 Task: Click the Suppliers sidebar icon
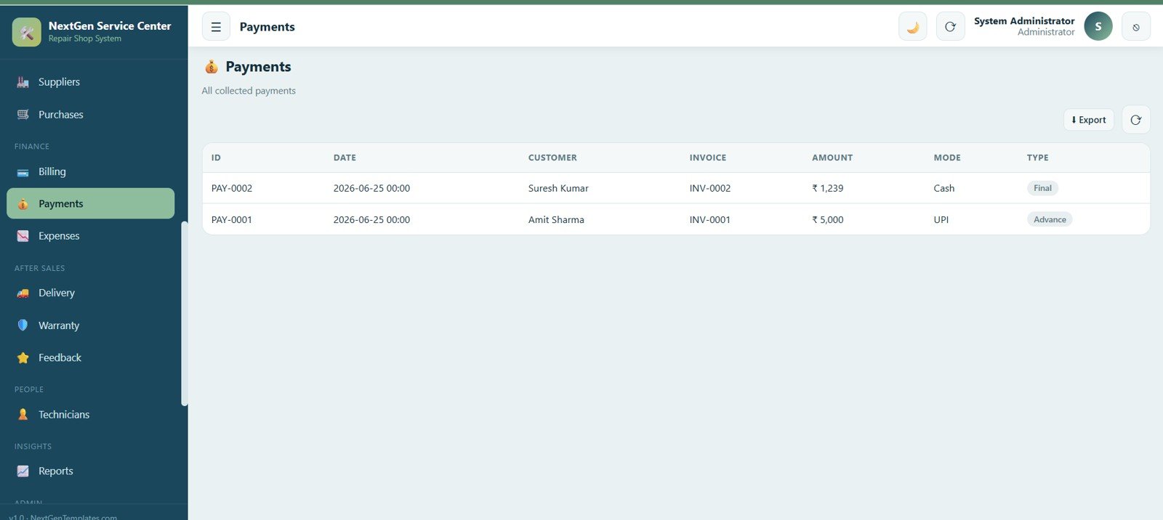click(23, 82)
